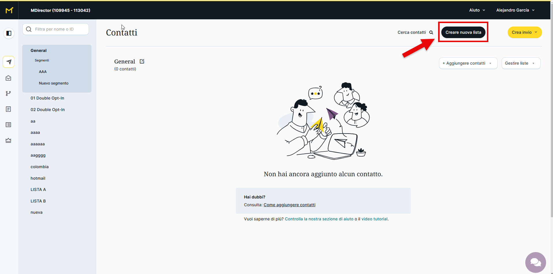The height and width of the screenshot is (274, 553).
Task: Expand the Aiuto help menu
Action: pos(477,10)
